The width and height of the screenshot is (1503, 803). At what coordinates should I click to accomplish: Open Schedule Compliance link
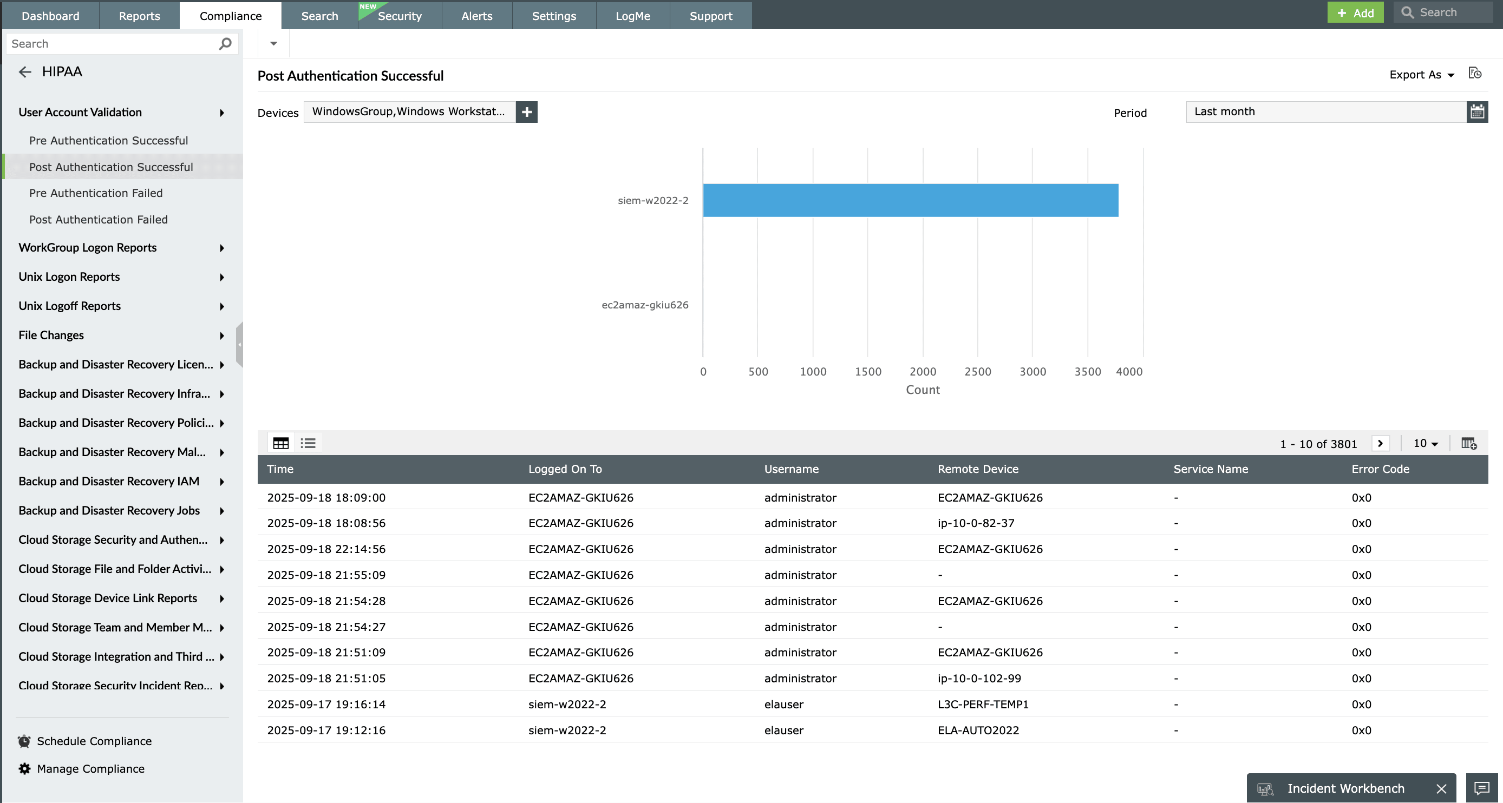coord(94,741)
